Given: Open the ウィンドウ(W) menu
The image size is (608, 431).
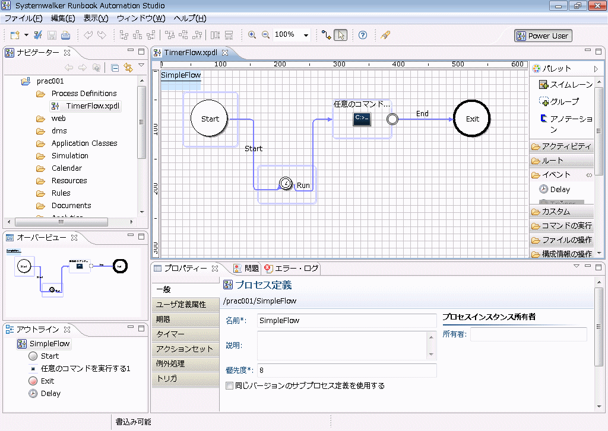Looking at the screenshot, I should click(x=141, y=18).
